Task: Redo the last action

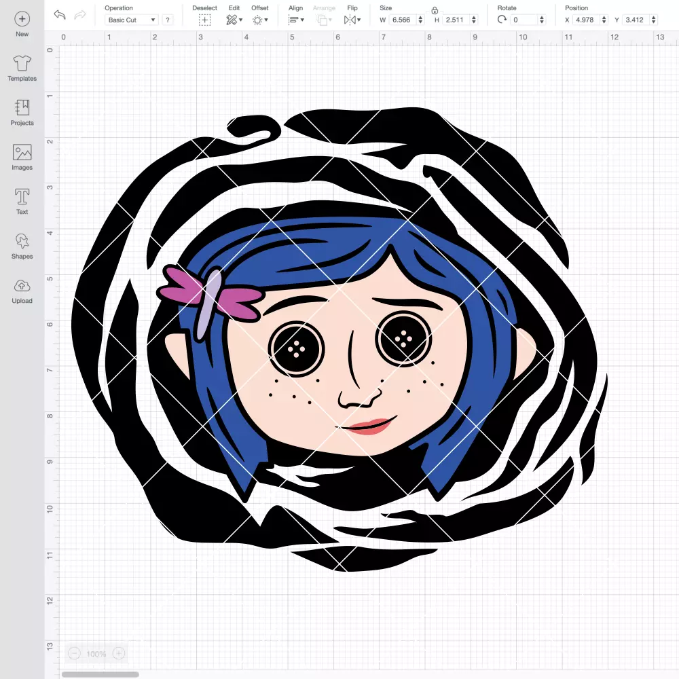Action: (x=80, y=15)
